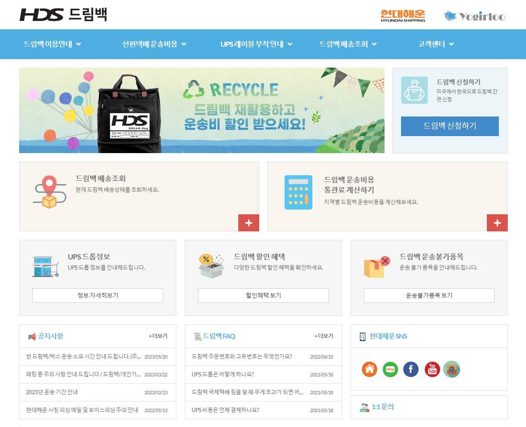Open notice 현대해운 사칭 피싱 메일 주의 안내
This screenshot has height=427, width=526.
[x=82, y=410]
